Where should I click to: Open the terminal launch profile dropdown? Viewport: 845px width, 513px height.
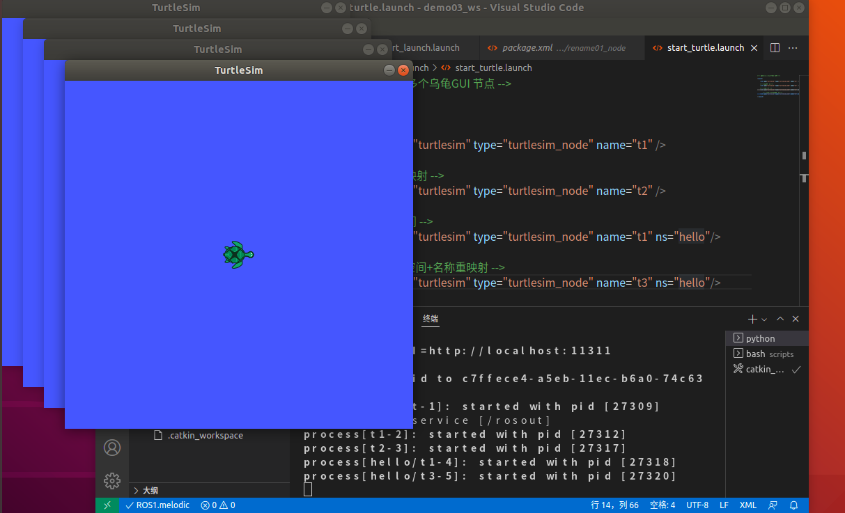(764, 319)
